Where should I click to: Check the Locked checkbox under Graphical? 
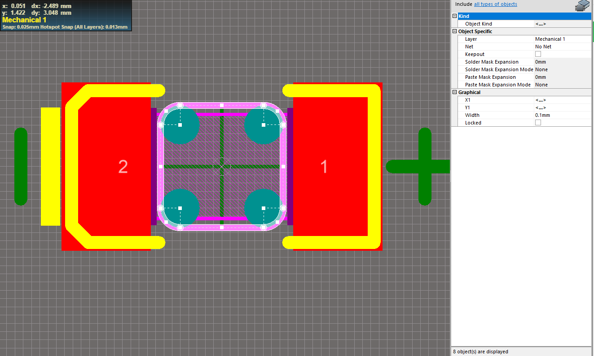(x=538, y=122)
